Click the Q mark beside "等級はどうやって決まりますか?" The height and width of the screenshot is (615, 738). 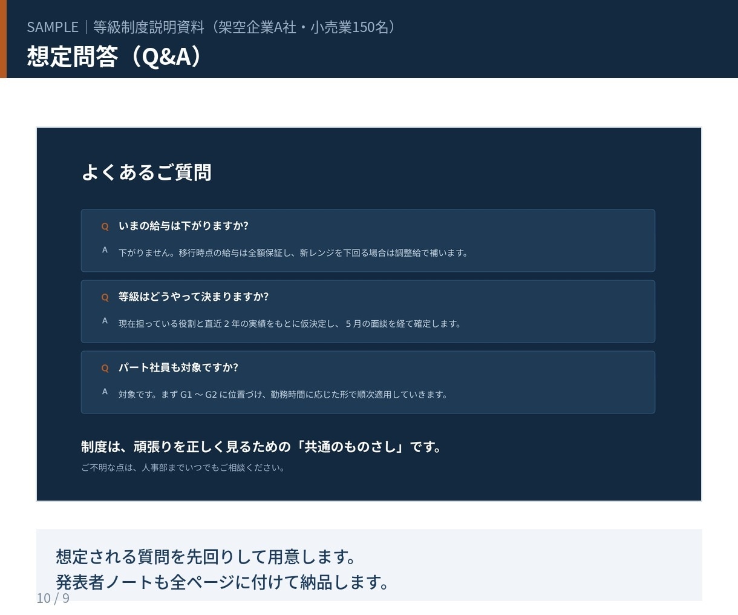click(x=105, y=297)
